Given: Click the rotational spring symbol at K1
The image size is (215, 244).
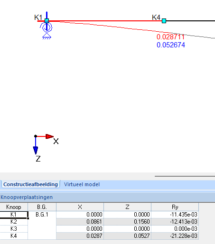Looking at the screenshot, I should [x=46, y=27].
